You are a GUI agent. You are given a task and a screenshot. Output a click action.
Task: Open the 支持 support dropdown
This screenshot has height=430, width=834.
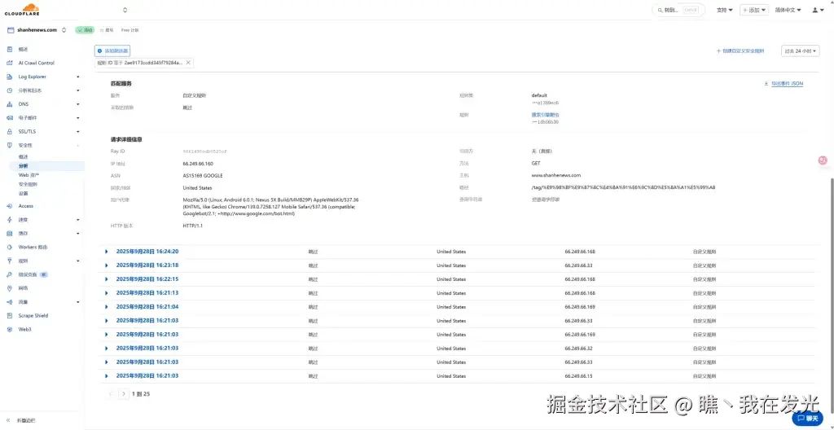724,10
